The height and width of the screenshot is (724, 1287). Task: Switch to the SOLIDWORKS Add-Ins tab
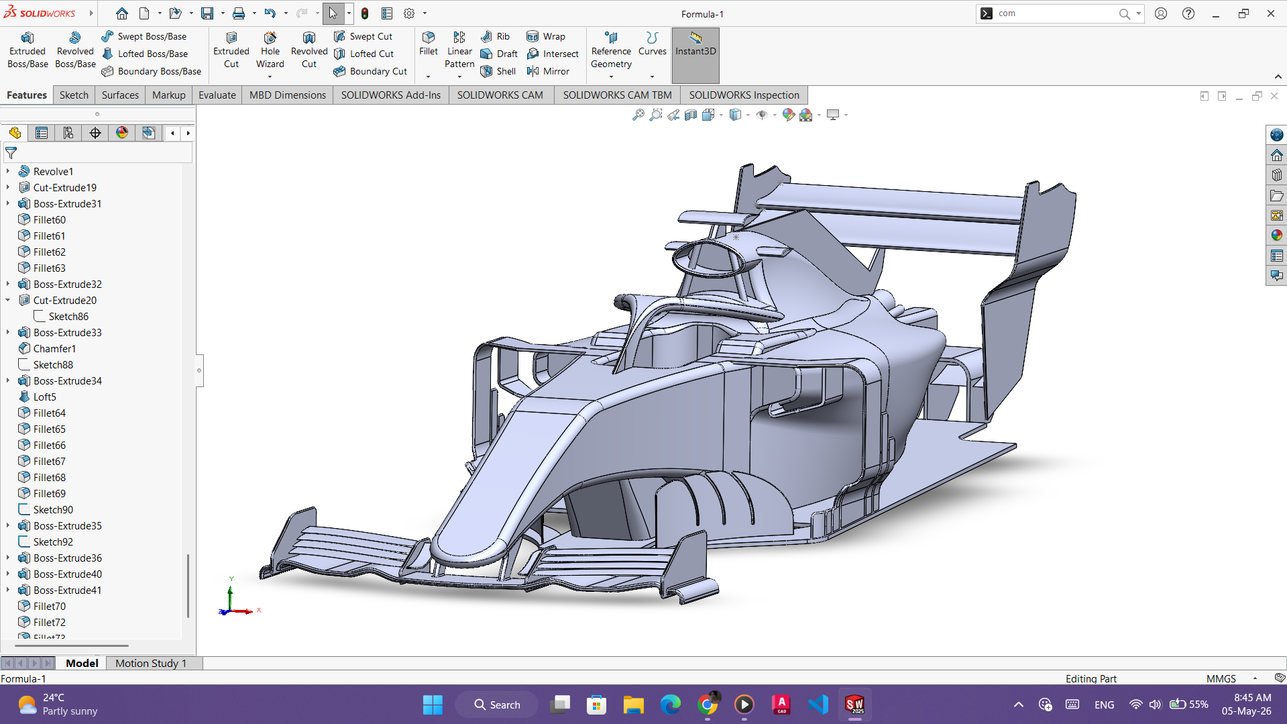(390, 95)
